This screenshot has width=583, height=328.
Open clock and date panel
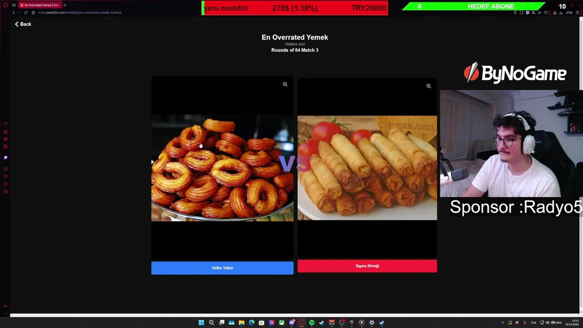pos(572,323)
